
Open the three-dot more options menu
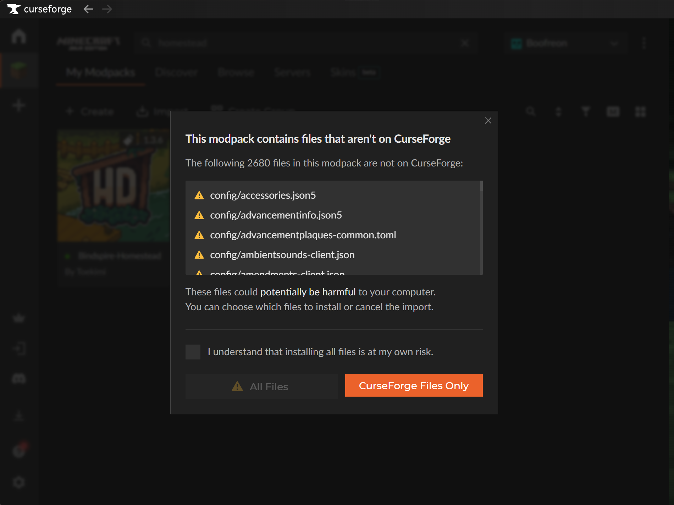click(644, 43)
